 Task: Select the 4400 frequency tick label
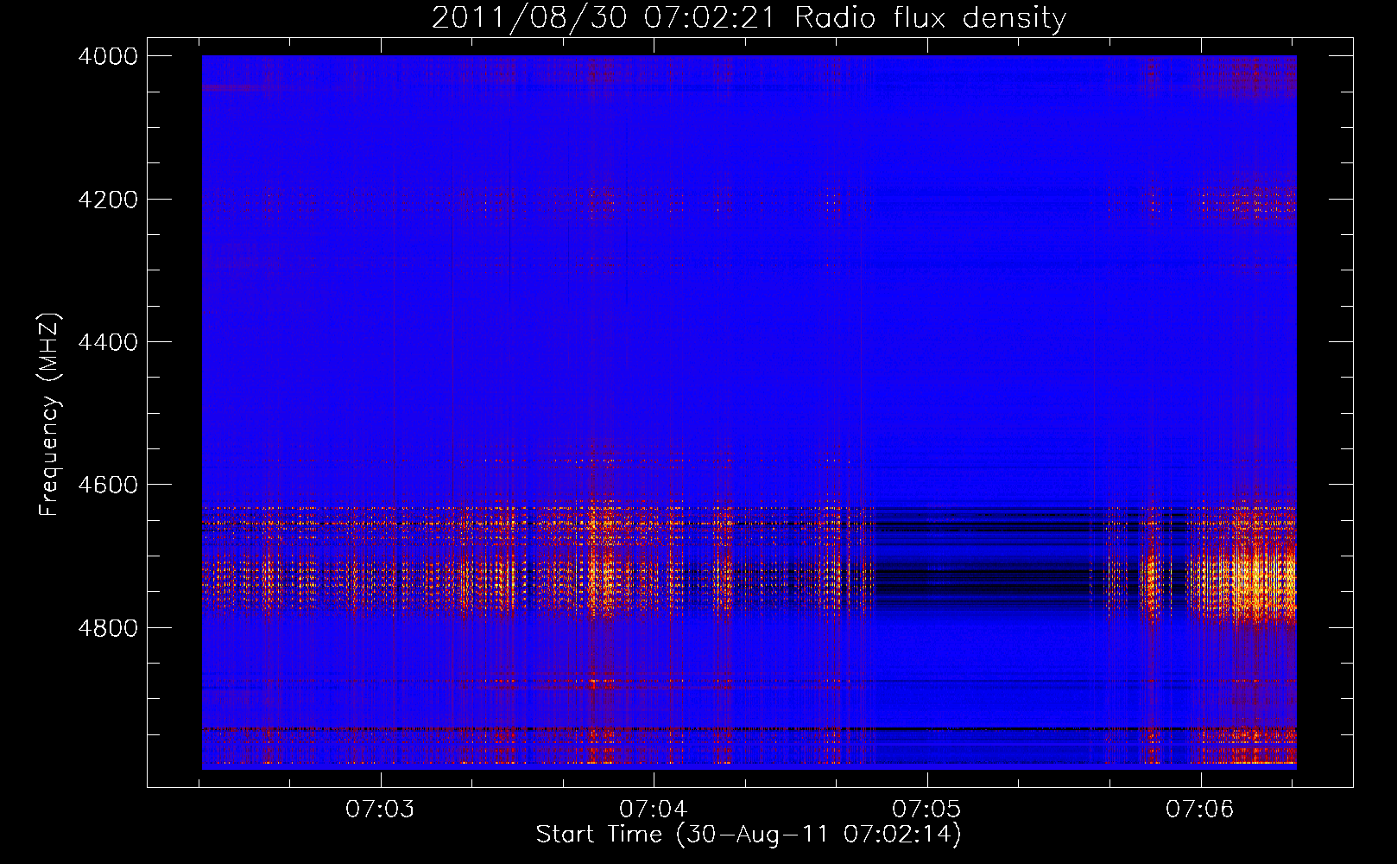108,342
